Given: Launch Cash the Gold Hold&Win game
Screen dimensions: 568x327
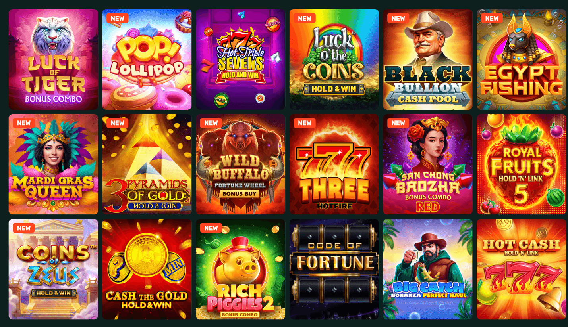Looking at the screenshot, I should coord(147,269).
